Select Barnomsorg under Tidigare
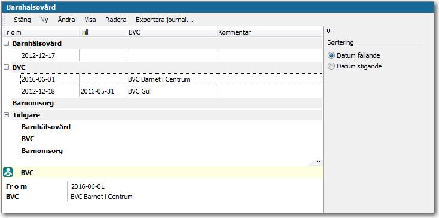The width and height of the screenshot is (439, 218). [42, 151]
